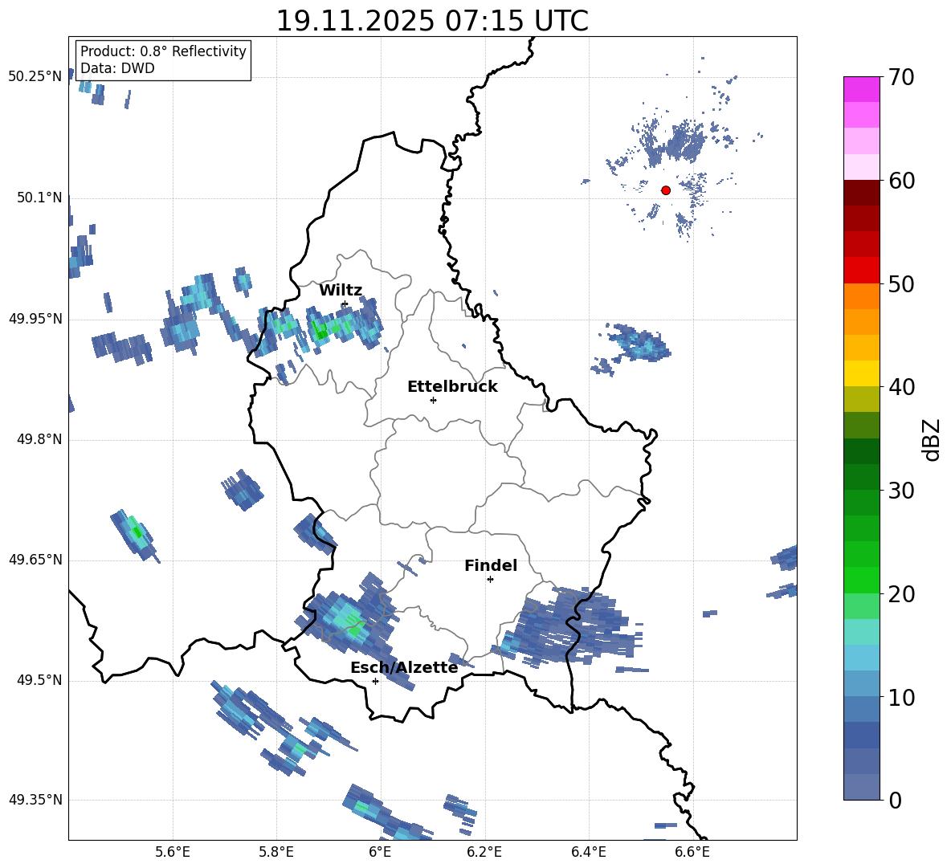Select the Esch/Alzette text label

click(x=404, y=667)
